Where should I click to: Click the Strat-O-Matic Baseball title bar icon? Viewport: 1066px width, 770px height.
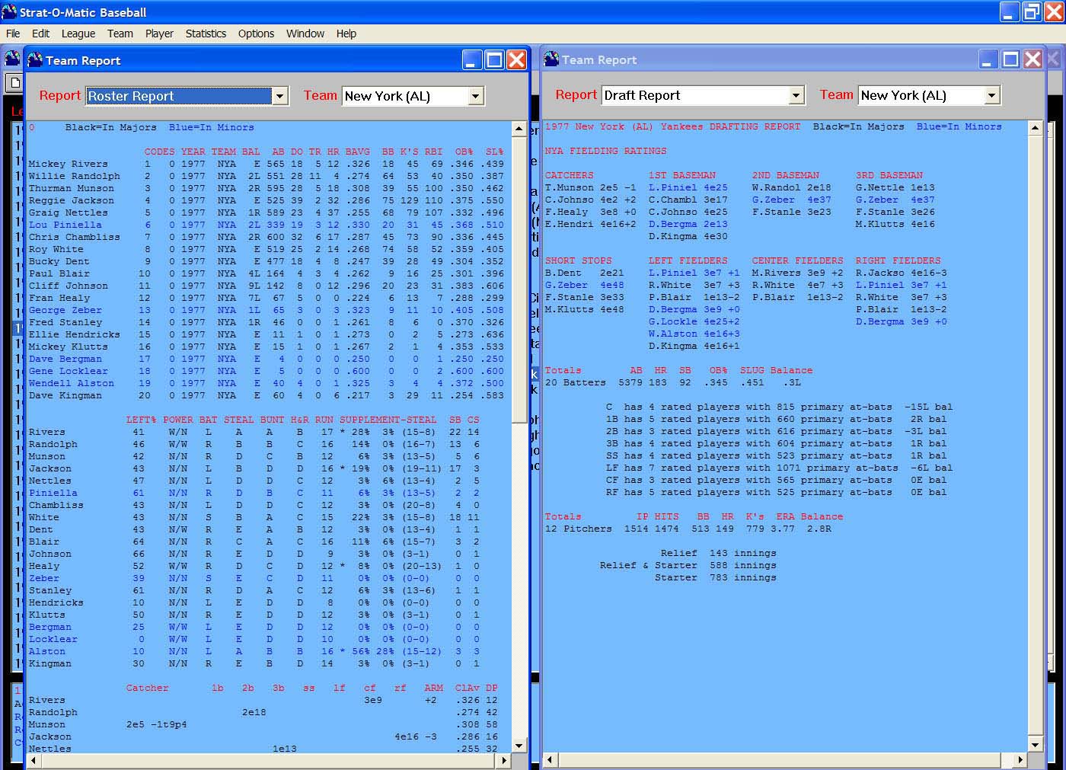[x=9, y=12]
